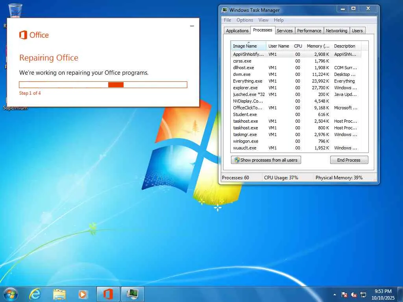The height and width of the screenshot is (302, 403).
Task: Show hidden system tray icons
Action: (335, 295)
